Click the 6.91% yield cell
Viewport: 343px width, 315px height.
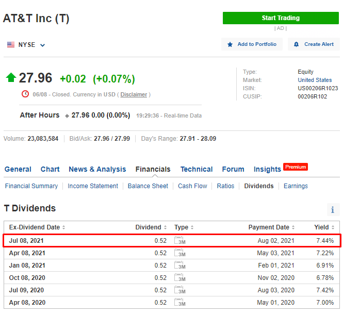click(x=325, y=265)
